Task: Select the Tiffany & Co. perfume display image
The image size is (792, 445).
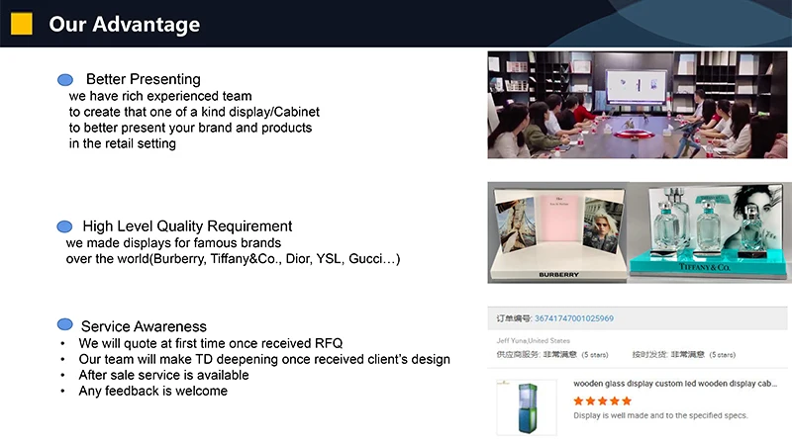Action: [x=709, y=230]
